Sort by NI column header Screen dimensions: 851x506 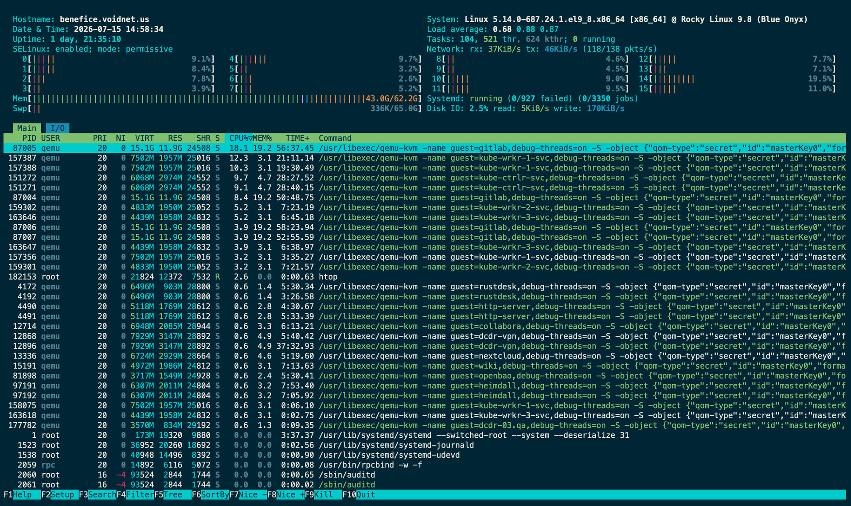[121, 138]
